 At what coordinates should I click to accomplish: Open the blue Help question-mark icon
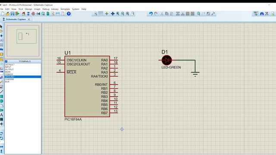[x=69, y=13]
